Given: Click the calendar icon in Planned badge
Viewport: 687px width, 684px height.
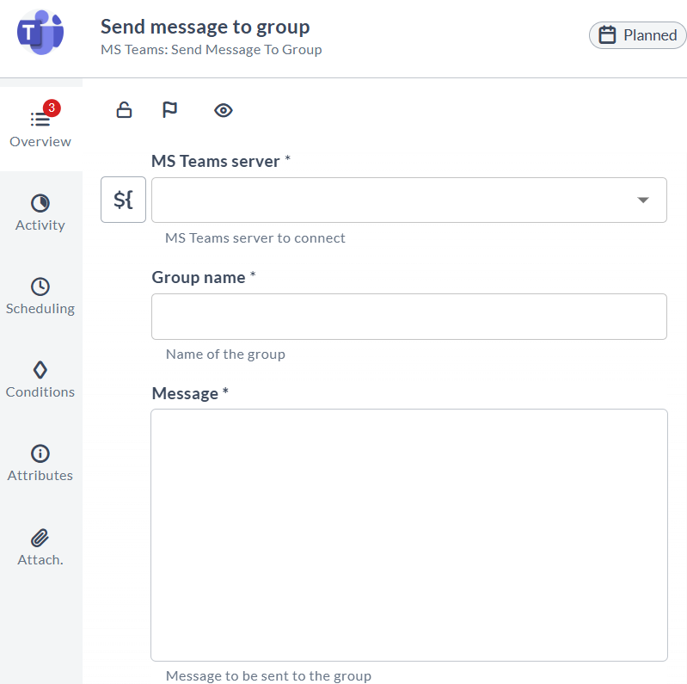Looking at the screenshot, I should 607,35.
